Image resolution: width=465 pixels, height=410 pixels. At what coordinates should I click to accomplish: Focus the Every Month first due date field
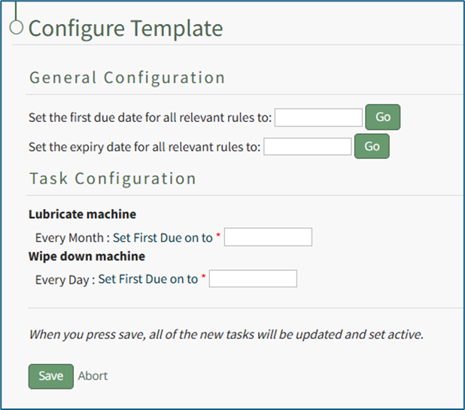(x=268, y=238)
